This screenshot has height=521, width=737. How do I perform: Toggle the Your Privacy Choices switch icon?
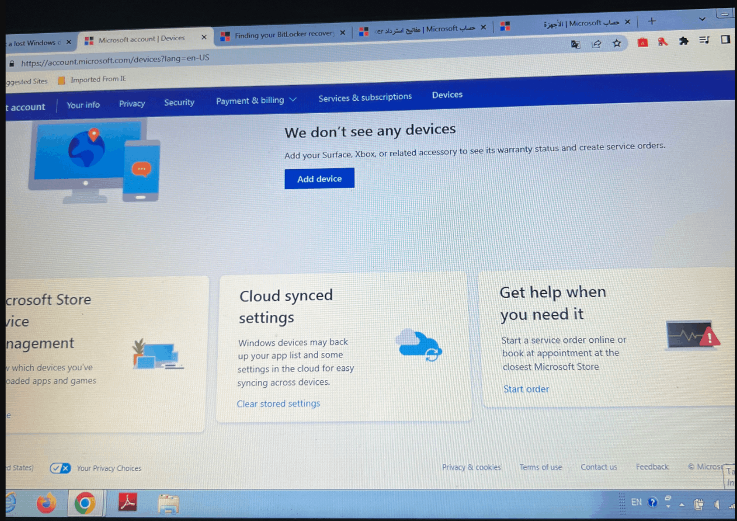pos(60,468)
